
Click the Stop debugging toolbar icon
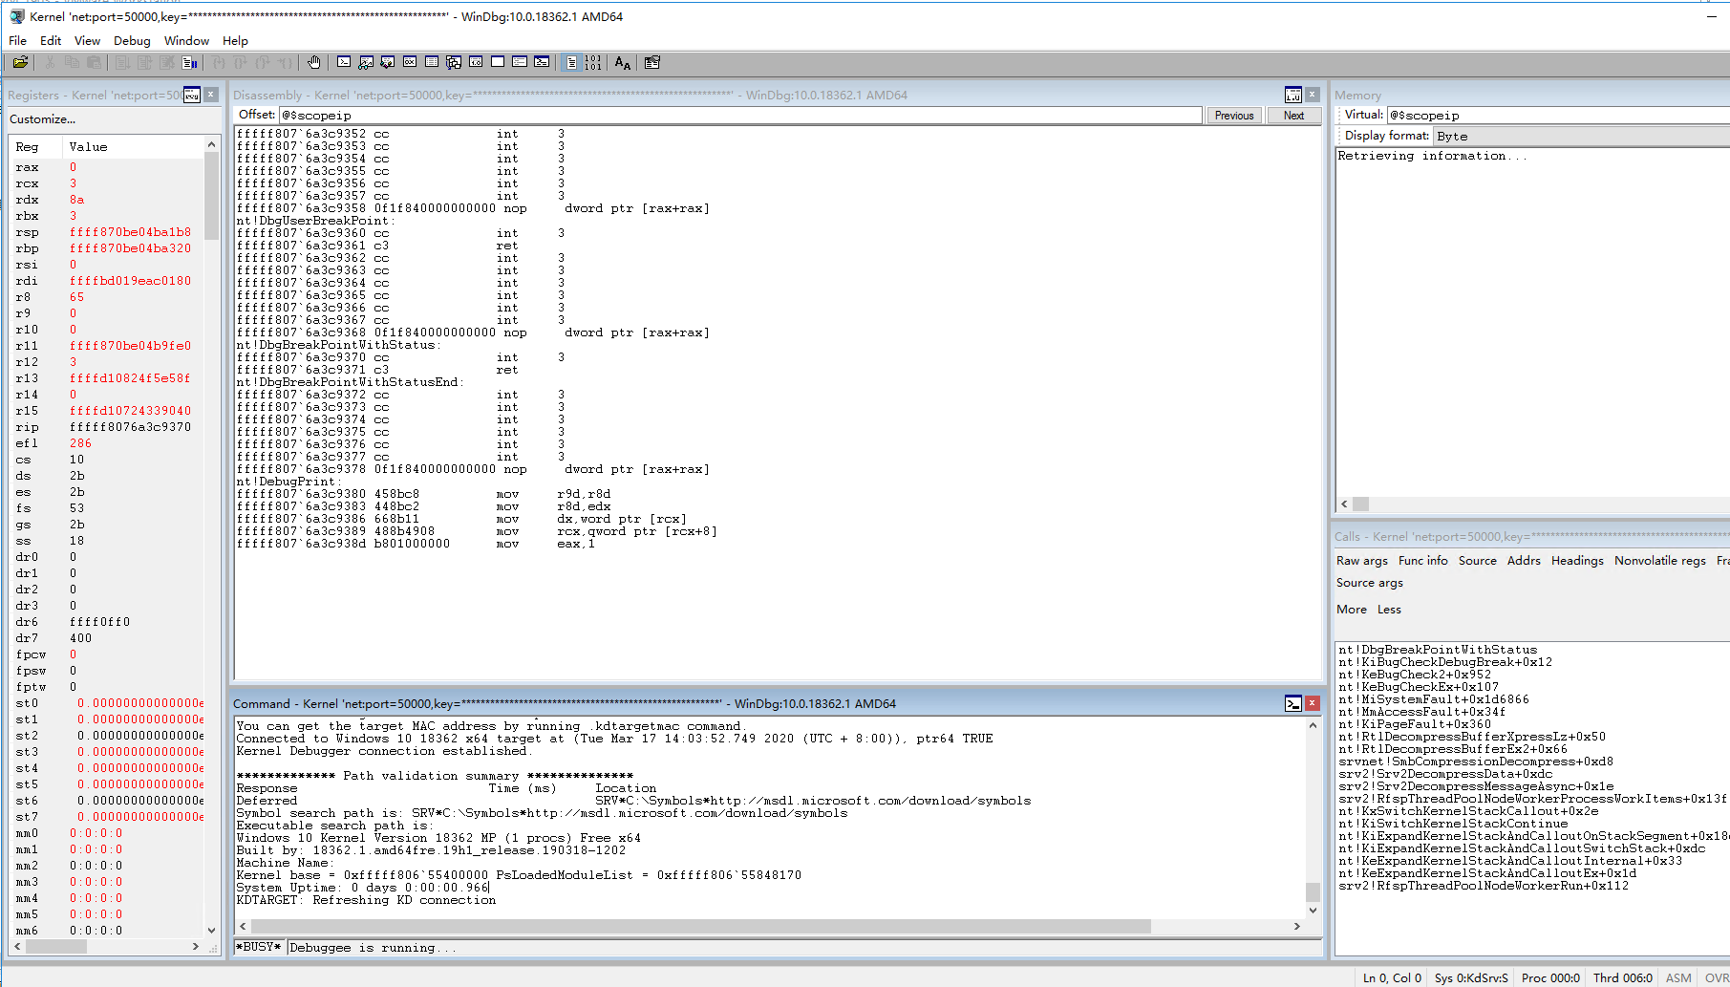tap(167, 62)
